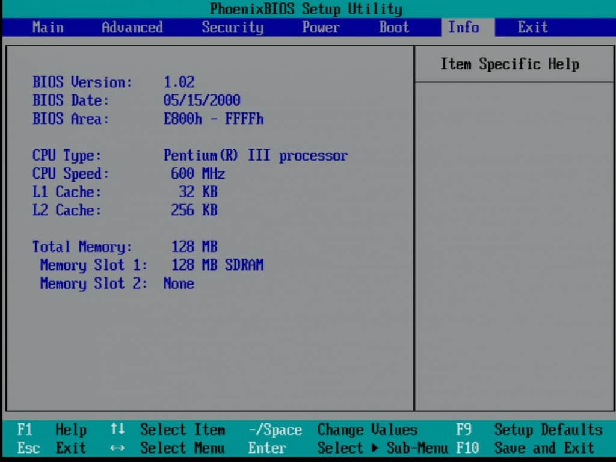Screen dimensions: 616x462
Task: Switch to the Exit tab
Action: [532, 28]
